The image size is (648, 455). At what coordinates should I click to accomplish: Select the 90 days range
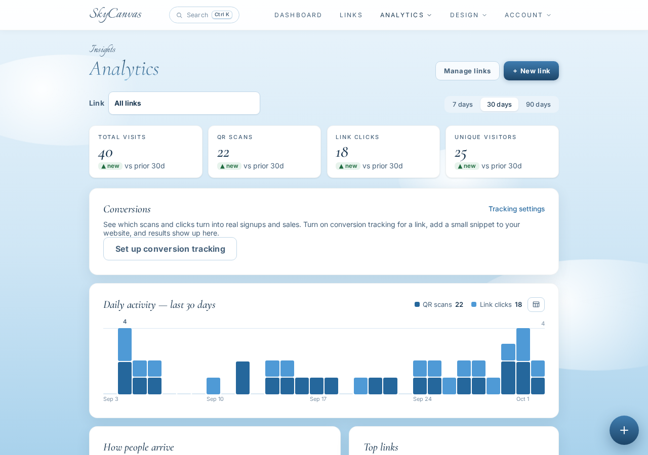click(x=538, y=105)
